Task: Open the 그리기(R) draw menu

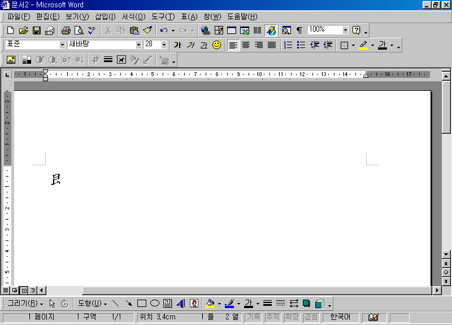Action: point(25,304)
